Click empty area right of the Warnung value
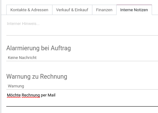 coord(91,86)
